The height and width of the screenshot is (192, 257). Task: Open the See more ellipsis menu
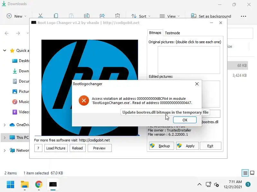(244, 16)
